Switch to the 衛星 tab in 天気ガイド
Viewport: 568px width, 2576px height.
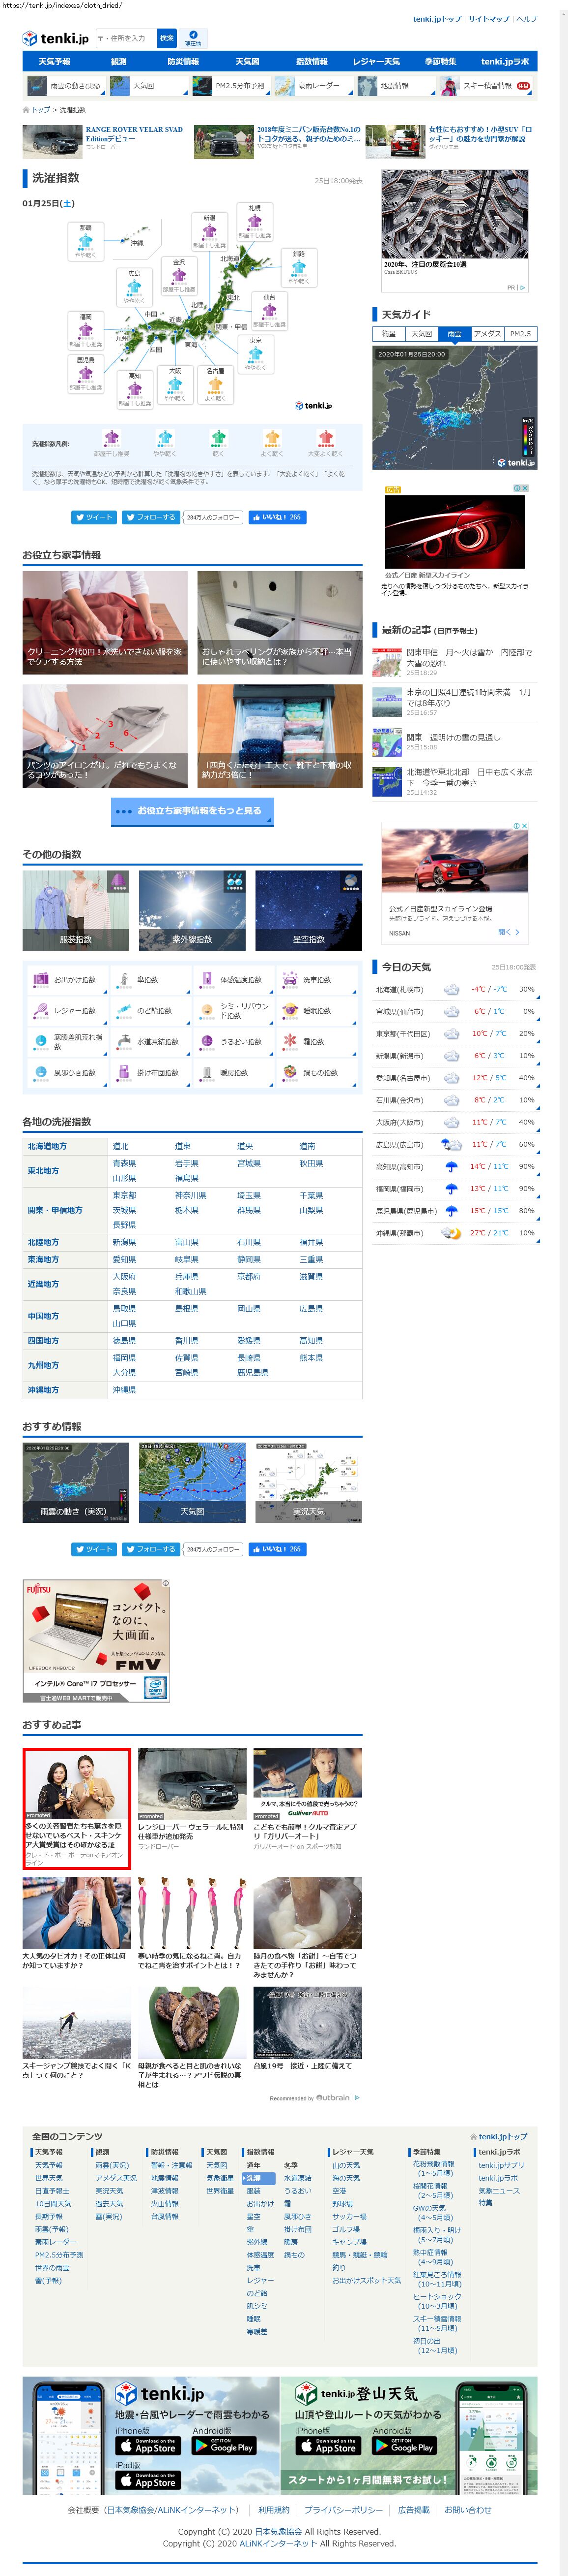click(388, 334)
